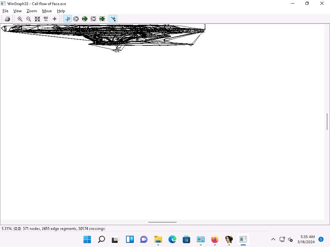Click the Print graph icon

7,19
